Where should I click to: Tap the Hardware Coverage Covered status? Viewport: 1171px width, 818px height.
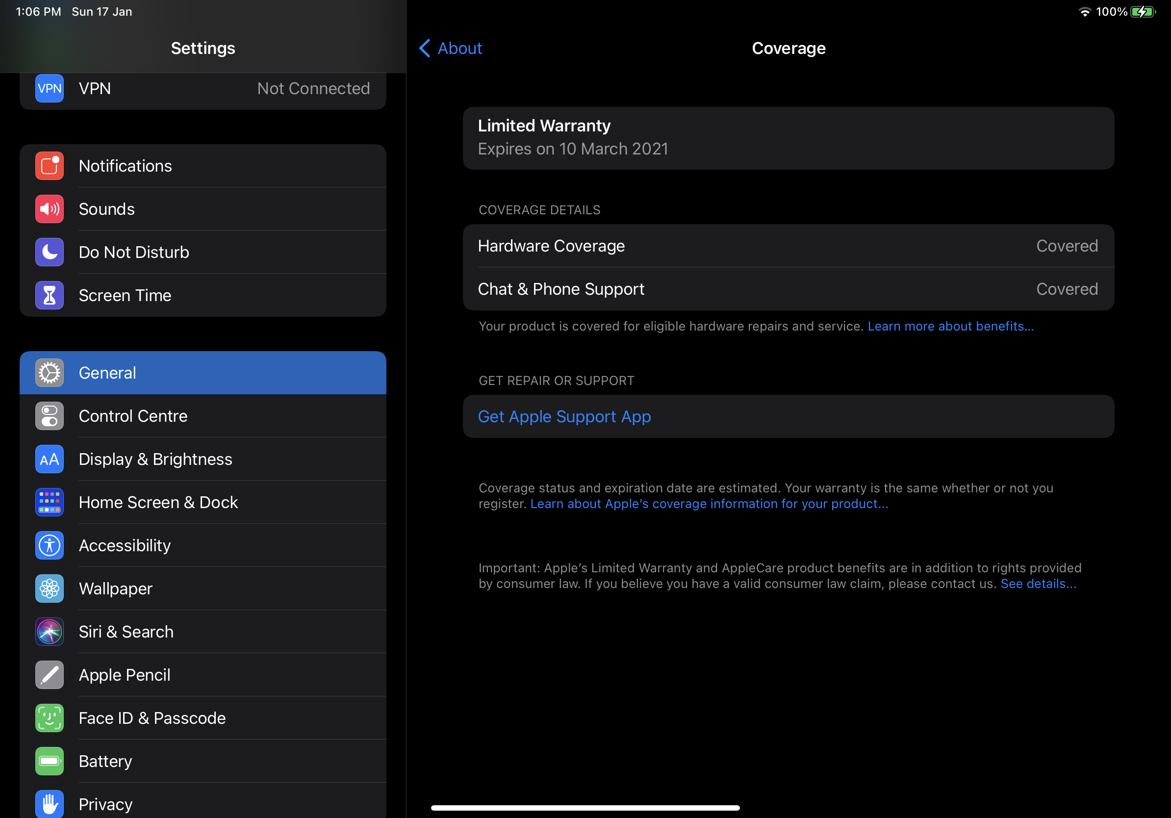coord(1067,246)
